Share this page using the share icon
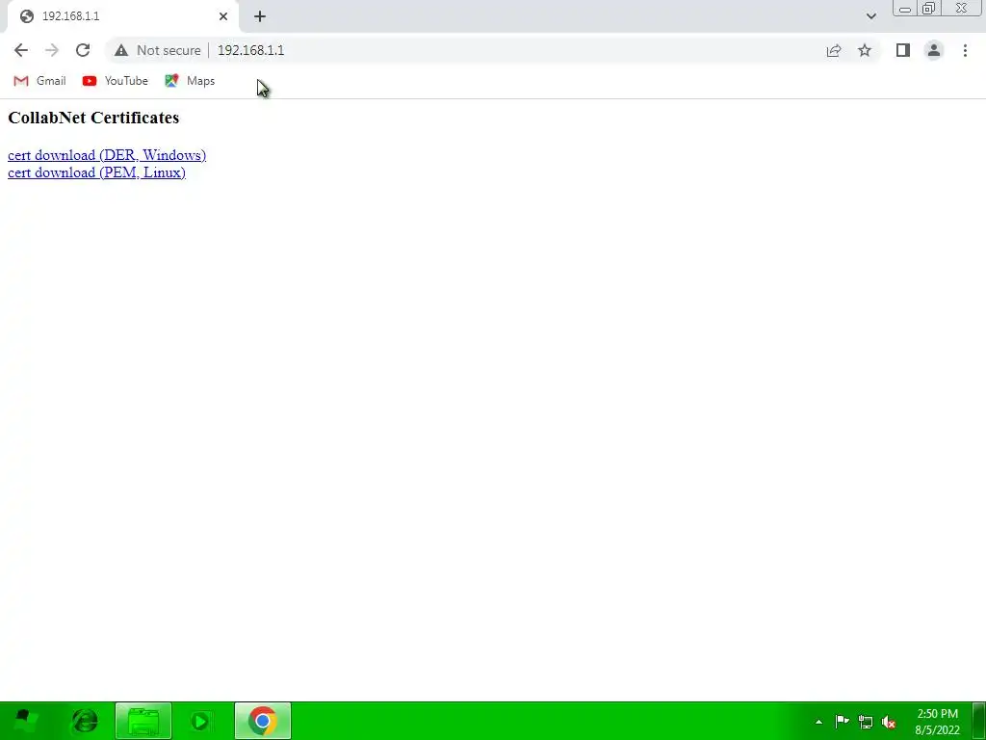This screenshot has width=986, height=740. (x=834, y=50)
